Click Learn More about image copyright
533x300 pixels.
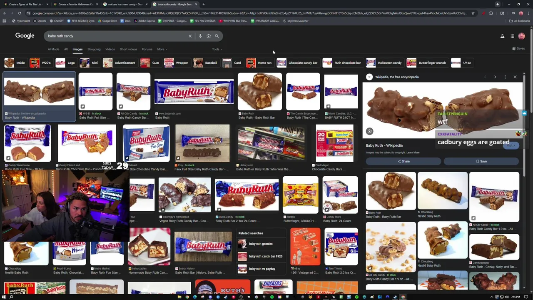413,152
